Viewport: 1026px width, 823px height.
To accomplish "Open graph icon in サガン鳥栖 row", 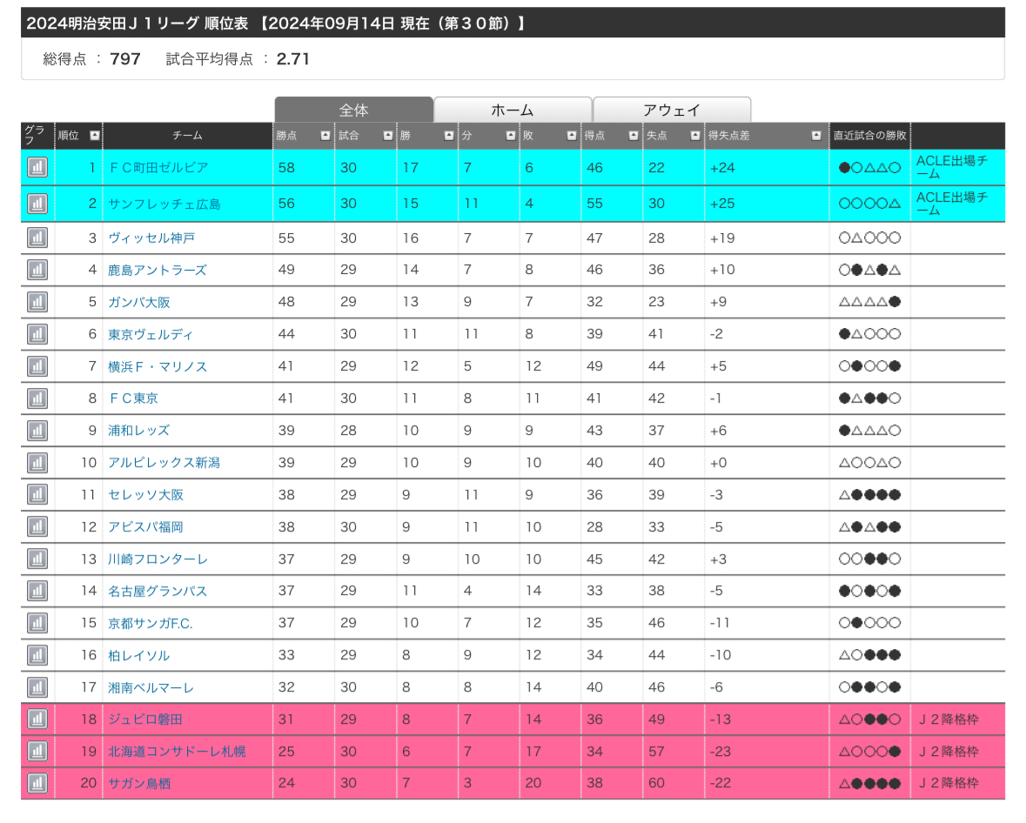I will [37, 783].
